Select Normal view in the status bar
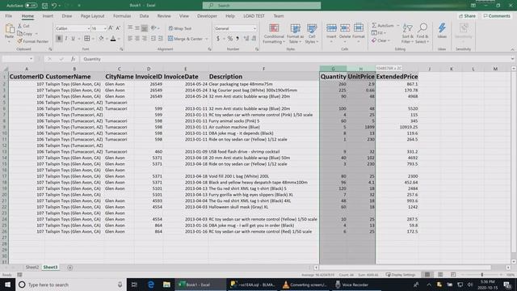 [427, 275]
